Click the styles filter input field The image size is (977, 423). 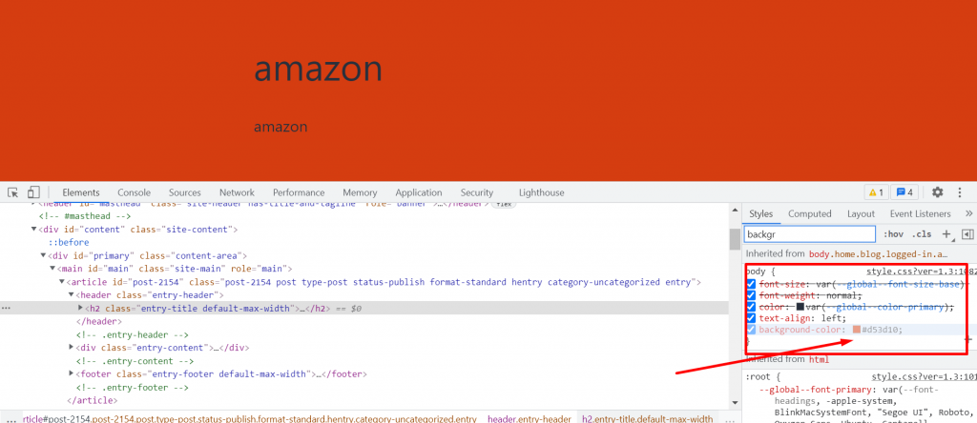click(809, 234)
